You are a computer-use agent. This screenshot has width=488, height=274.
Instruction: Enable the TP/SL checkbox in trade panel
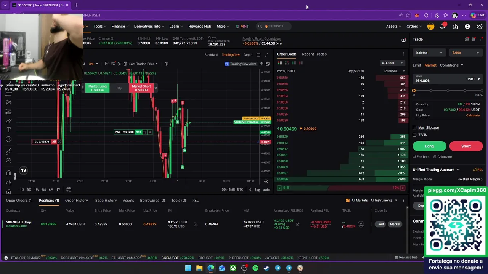point(415,135)
